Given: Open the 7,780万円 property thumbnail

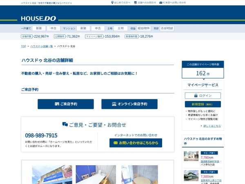Looking at the screenshot, I should pos(191,156).
